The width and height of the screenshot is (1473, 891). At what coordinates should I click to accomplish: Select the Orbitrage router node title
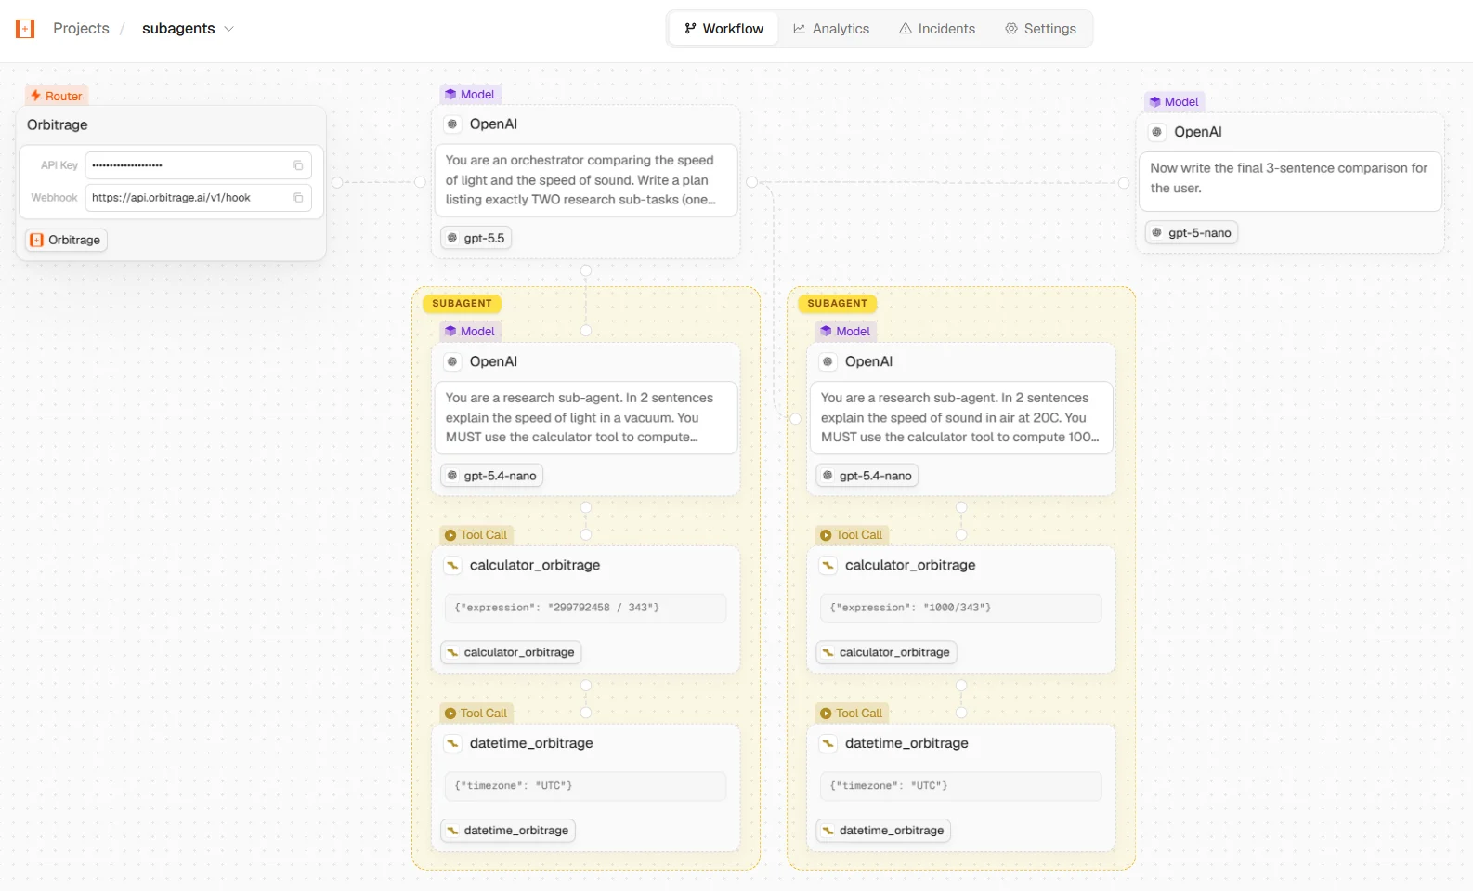58,124
